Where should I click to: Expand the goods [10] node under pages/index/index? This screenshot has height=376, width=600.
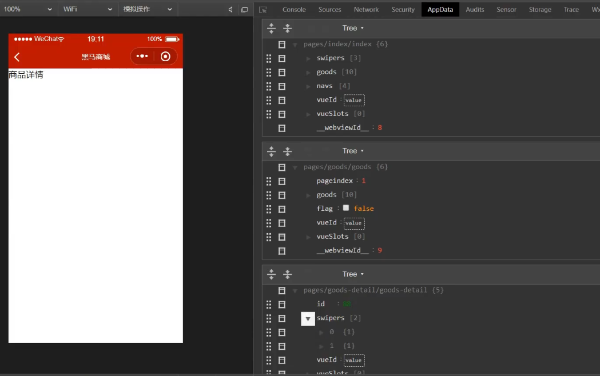click(x=308, y=72)
